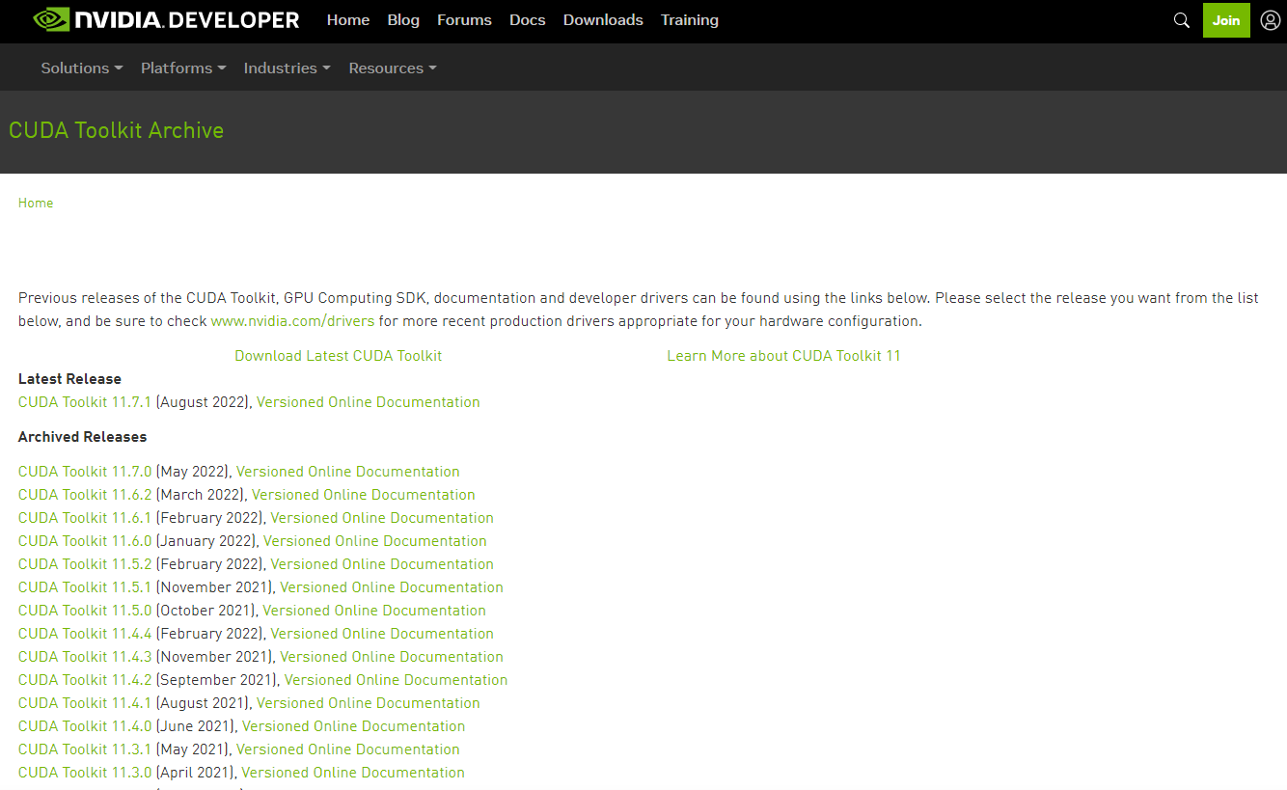1287x790 pixels.
Task: Open CUDA Toolkit 11.4.4 link
Action: (85, 634)
